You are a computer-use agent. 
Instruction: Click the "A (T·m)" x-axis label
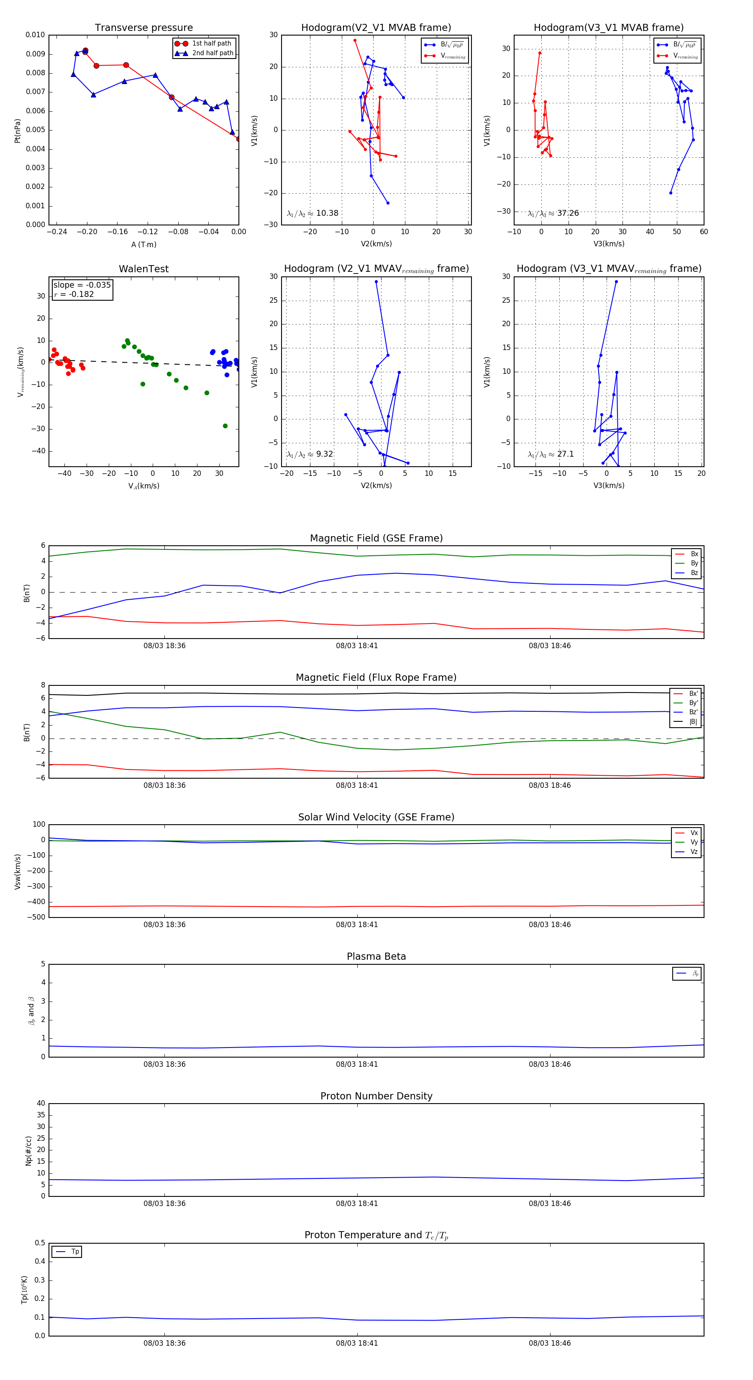click(x=143, y=244)
